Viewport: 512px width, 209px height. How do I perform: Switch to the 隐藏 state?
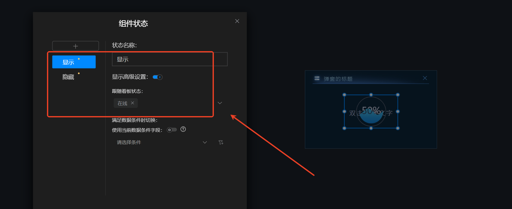pos(69,77)
